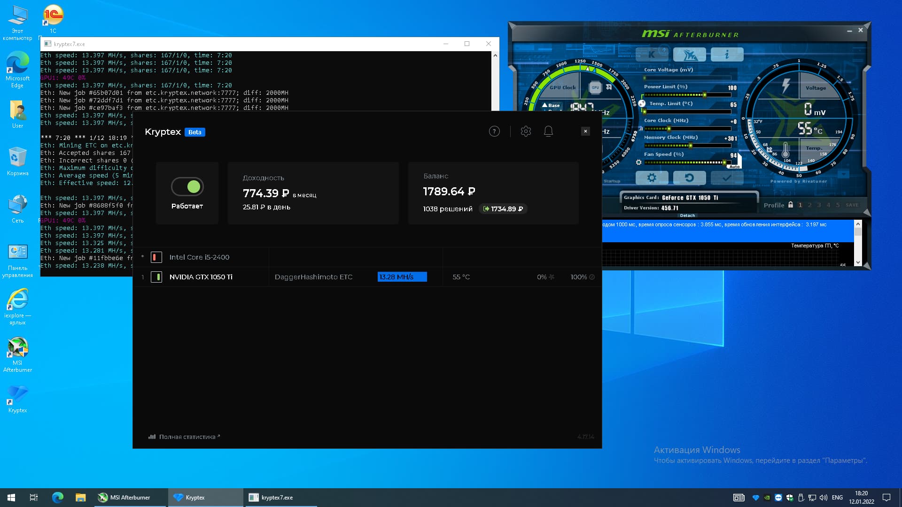
Task: Enable mining on the Intel Core i5-2400
Action: point(156,257)
